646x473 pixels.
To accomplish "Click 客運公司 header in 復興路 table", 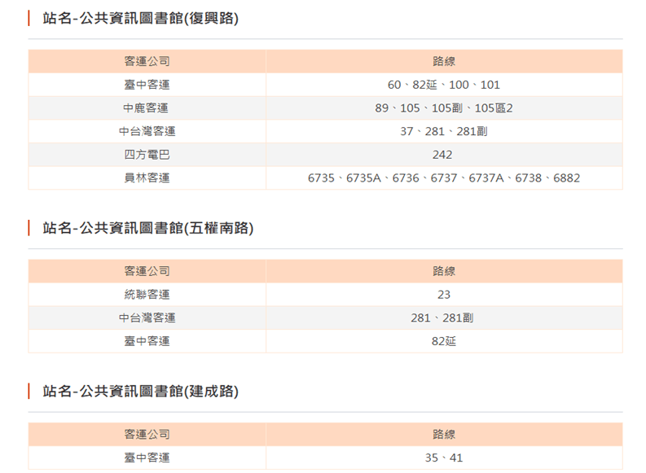I will point(147,61).
